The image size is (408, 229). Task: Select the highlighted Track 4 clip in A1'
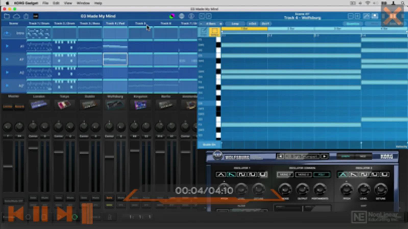click(x=115, y=59)
